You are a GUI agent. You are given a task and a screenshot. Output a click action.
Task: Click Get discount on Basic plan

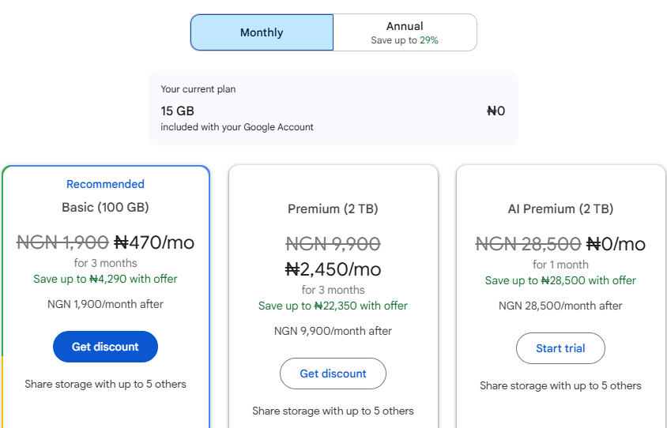pyautogui.click(x=105, y=347)
